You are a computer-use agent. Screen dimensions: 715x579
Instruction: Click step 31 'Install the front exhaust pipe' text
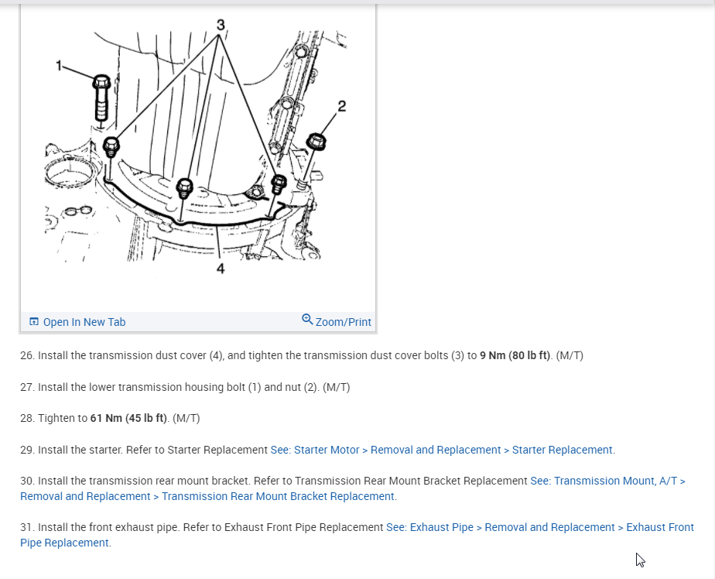(x=109, y=527)
